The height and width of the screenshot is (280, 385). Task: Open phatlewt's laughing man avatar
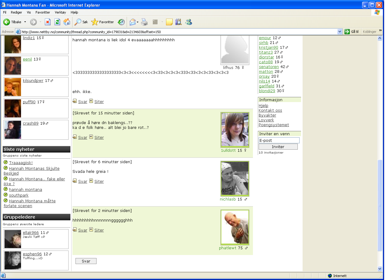[235, 227]
